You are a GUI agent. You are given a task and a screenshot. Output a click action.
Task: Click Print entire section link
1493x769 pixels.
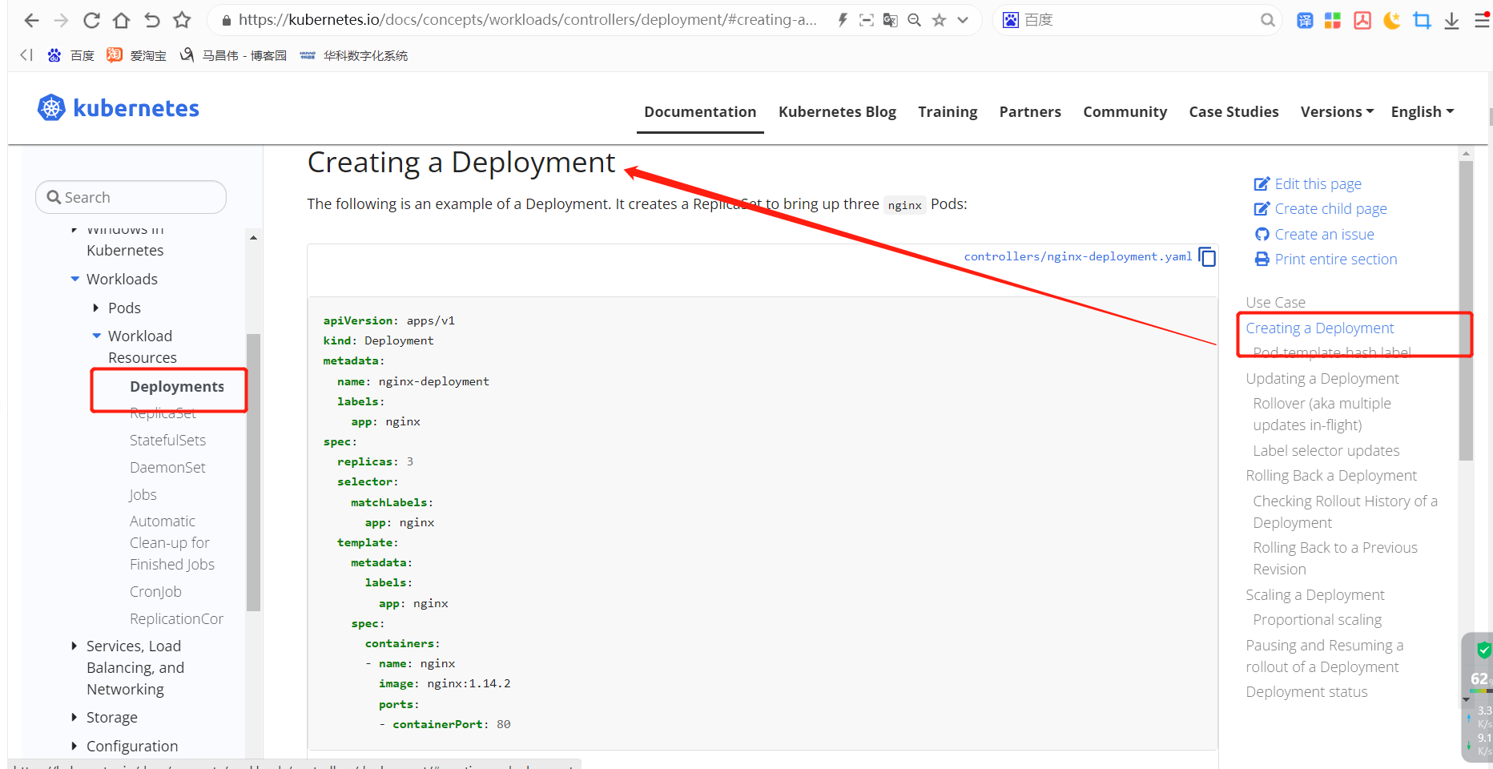pyautogui.click(x=1325, y=259)
